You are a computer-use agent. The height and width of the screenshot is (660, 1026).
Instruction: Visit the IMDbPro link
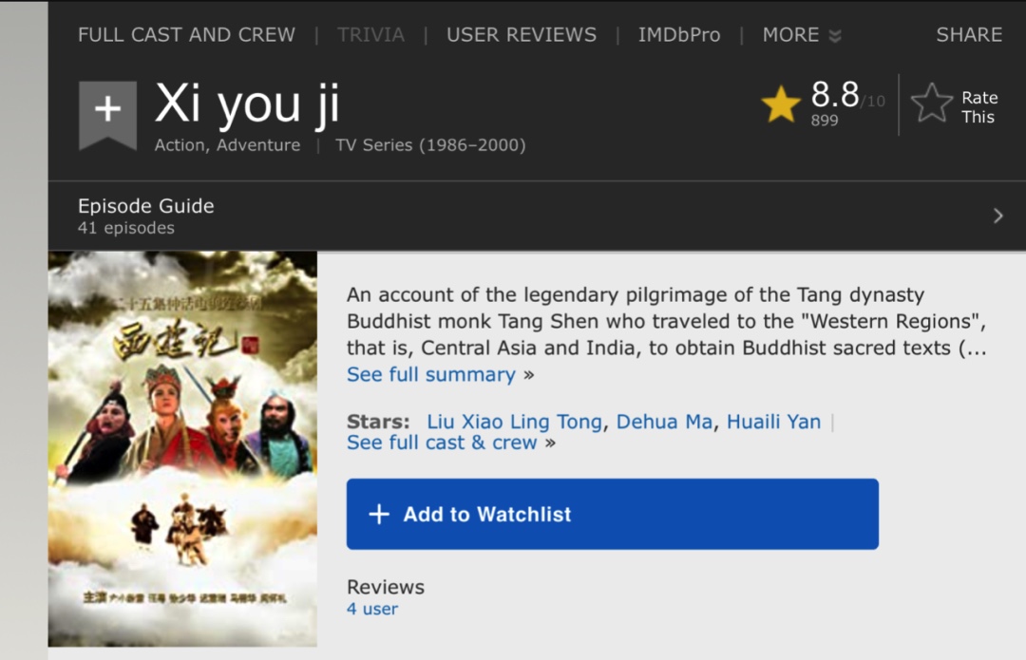(679, 35)
